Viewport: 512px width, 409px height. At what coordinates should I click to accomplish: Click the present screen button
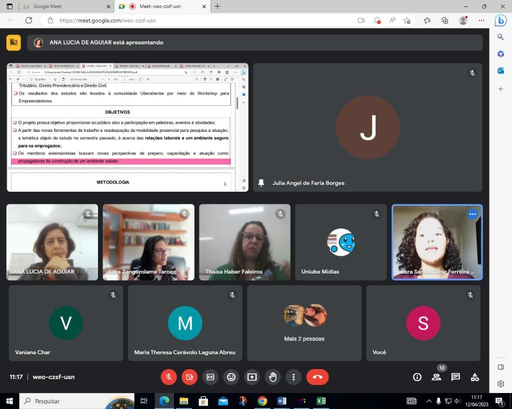(252, 377)
